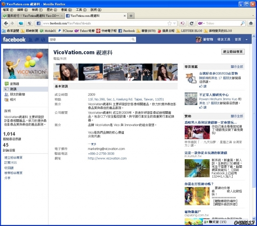Open Facebook friend requests icon
Image resolution: width=257 pixels, height=226 pixels.
[x=31, y=40]
